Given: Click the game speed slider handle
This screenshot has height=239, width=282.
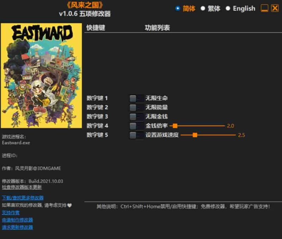Looking at the screenshot, I should pos(195,134).
